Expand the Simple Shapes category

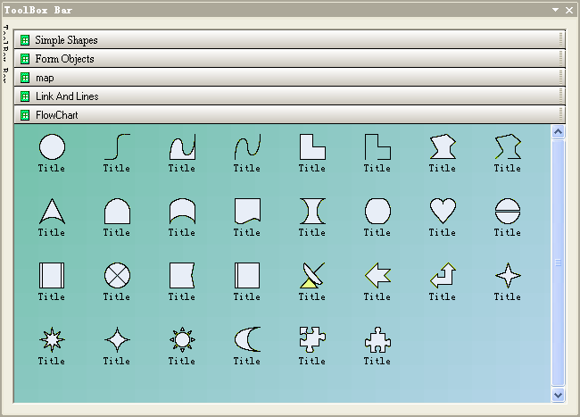pos(290,39)
